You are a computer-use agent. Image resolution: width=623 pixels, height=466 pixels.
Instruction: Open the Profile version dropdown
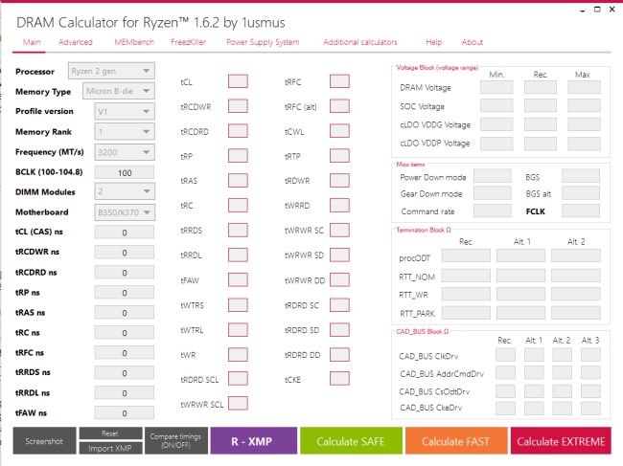[x=125, y=111]
